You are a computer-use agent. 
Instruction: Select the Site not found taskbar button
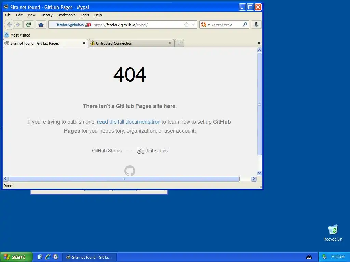89,257
